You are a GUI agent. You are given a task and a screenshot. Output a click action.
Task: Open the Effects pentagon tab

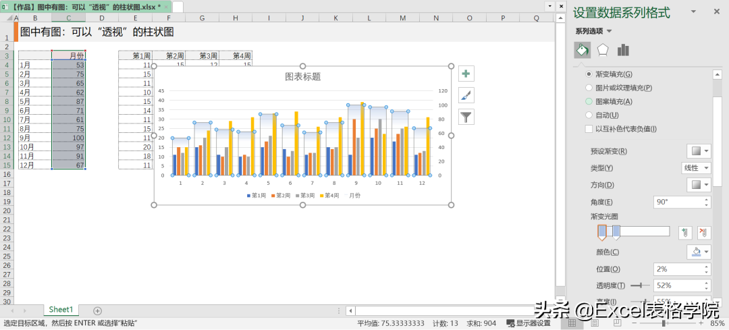click(603, 50)
